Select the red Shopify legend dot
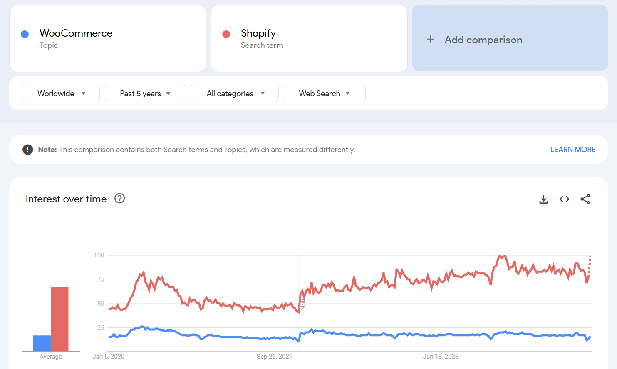Image resolution: width=617 pixels, height=369 pixels. point(226,34)
